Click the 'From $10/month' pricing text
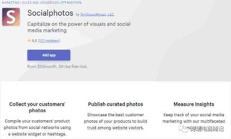This screenshot has height=139, width=231. point(42,67)
